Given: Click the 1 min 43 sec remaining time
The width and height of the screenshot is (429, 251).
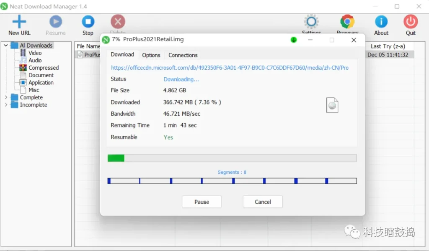Looking at the screenshot, I should tap(180, 125).
